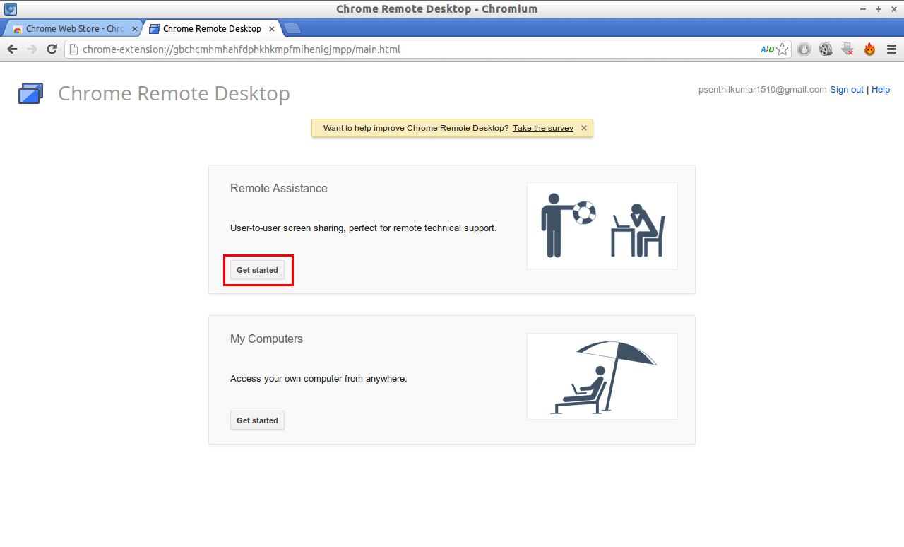Click the 'Access your own computer from anywhere.' text
Viewport: 904px width, 547px height.
(319, 379)
